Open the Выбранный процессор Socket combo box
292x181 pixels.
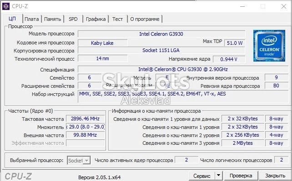79,160
